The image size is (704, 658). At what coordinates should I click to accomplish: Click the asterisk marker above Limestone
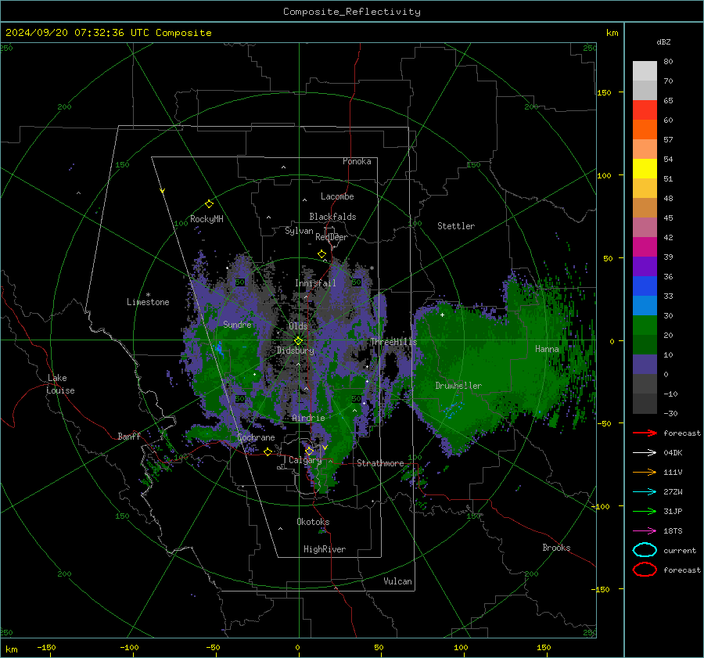point(148,295)
